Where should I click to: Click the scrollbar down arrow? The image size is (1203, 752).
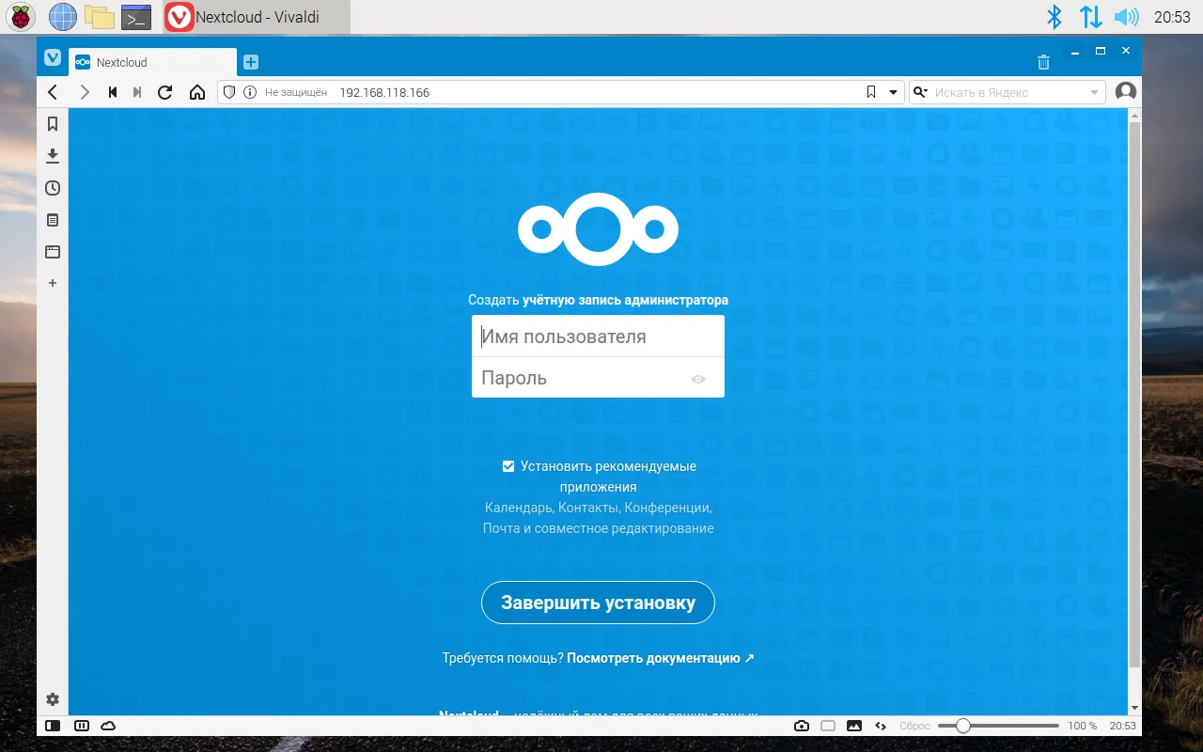[1134, 708]
